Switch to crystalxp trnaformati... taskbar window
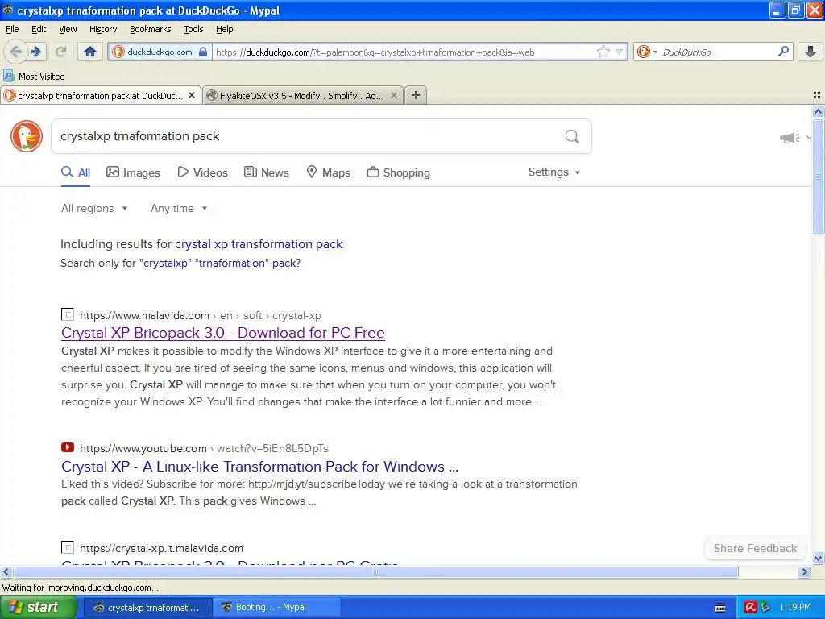Screen dimensions: 825x619 (x=148, y=608)
